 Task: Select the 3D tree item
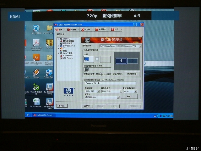(63, 48)
